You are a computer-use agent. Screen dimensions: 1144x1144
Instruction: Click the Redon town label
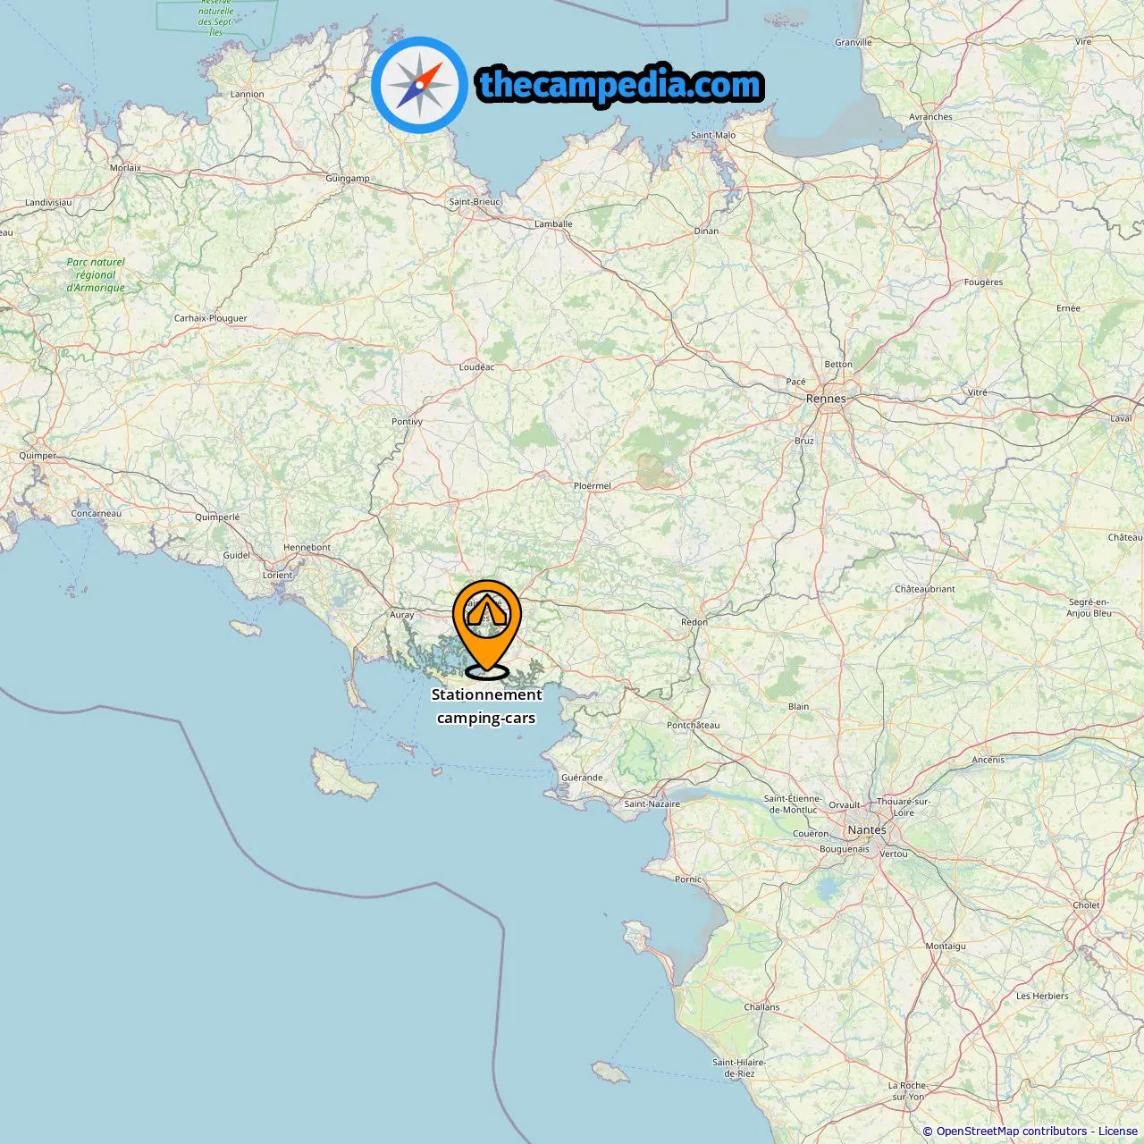pyautogui.click(x=694, y=622)
